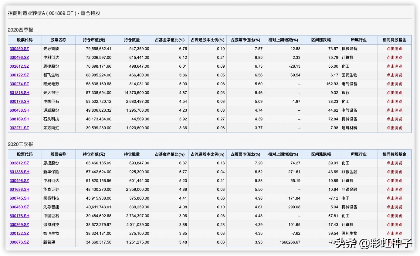Click the 所属行业 header in the 2020四季报 table
This screenshot has width=420, height=256.
point(359,40)
